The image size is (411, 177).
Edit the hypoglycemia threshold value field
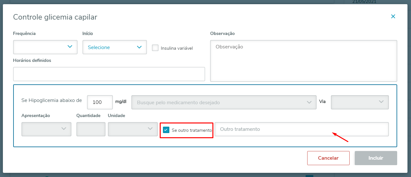pos(100,102)
